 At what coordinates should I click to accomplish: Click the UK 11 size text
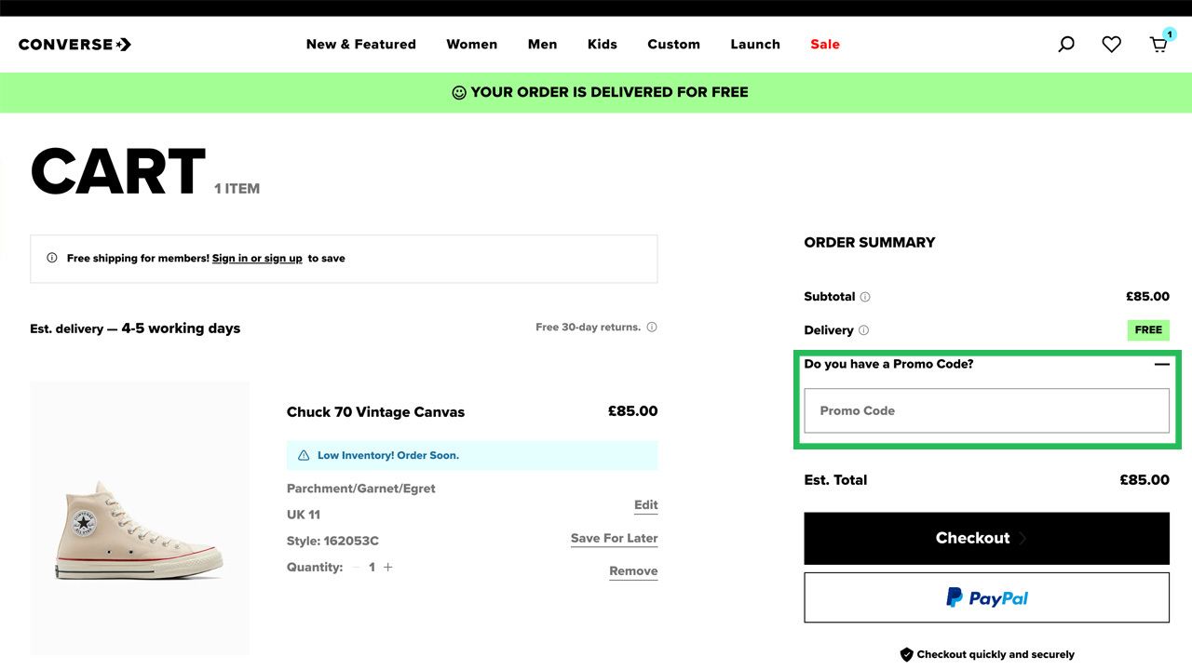[x=304, y=515]
